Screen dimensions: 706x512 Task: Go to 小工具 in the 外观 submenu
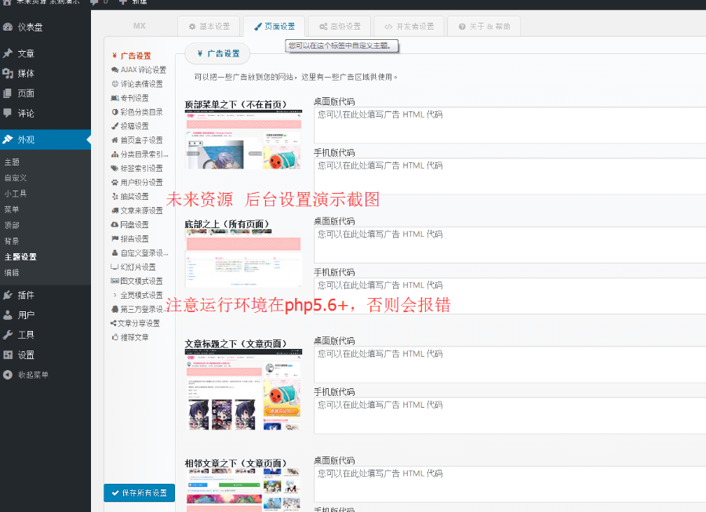[16, 194]
